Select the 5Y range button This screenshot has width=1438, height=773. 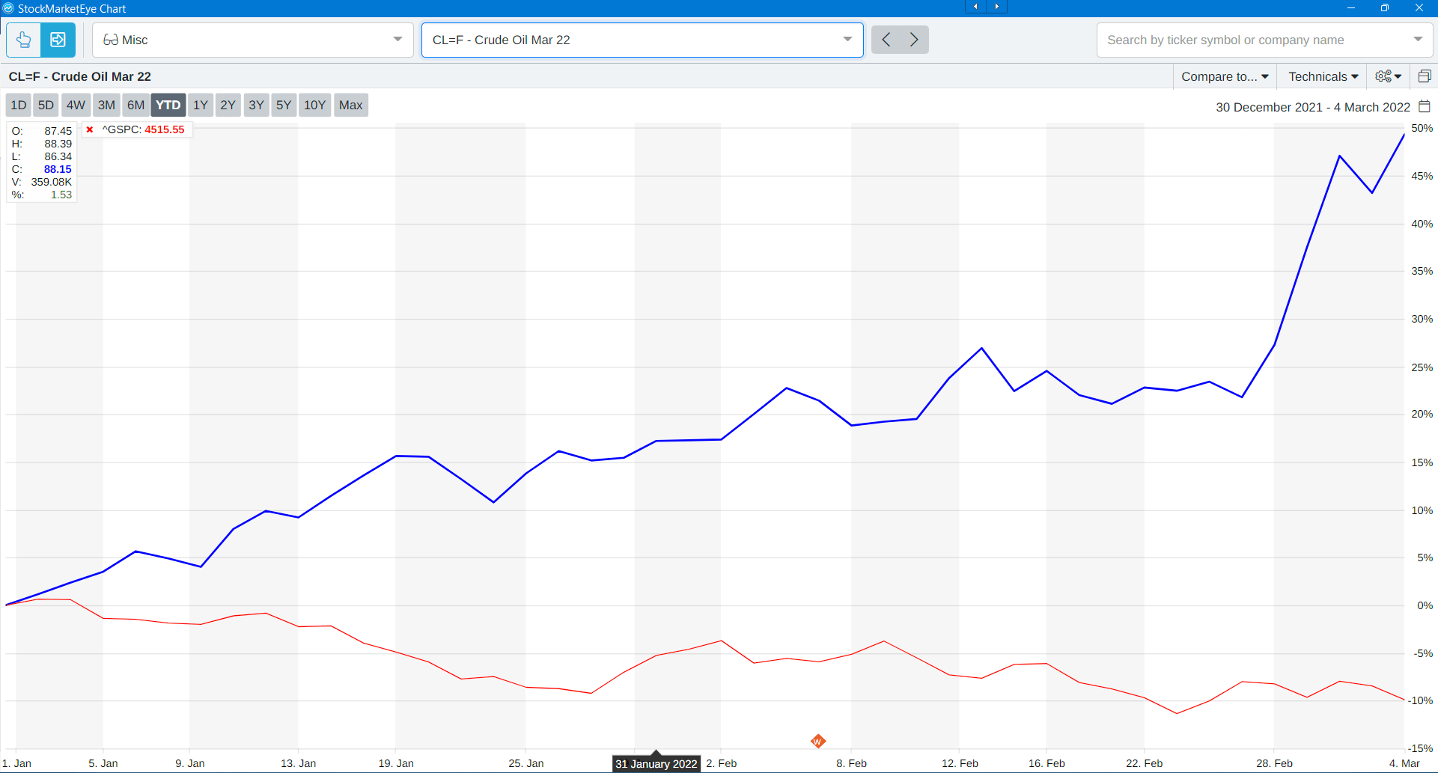(x=283, y=105)
